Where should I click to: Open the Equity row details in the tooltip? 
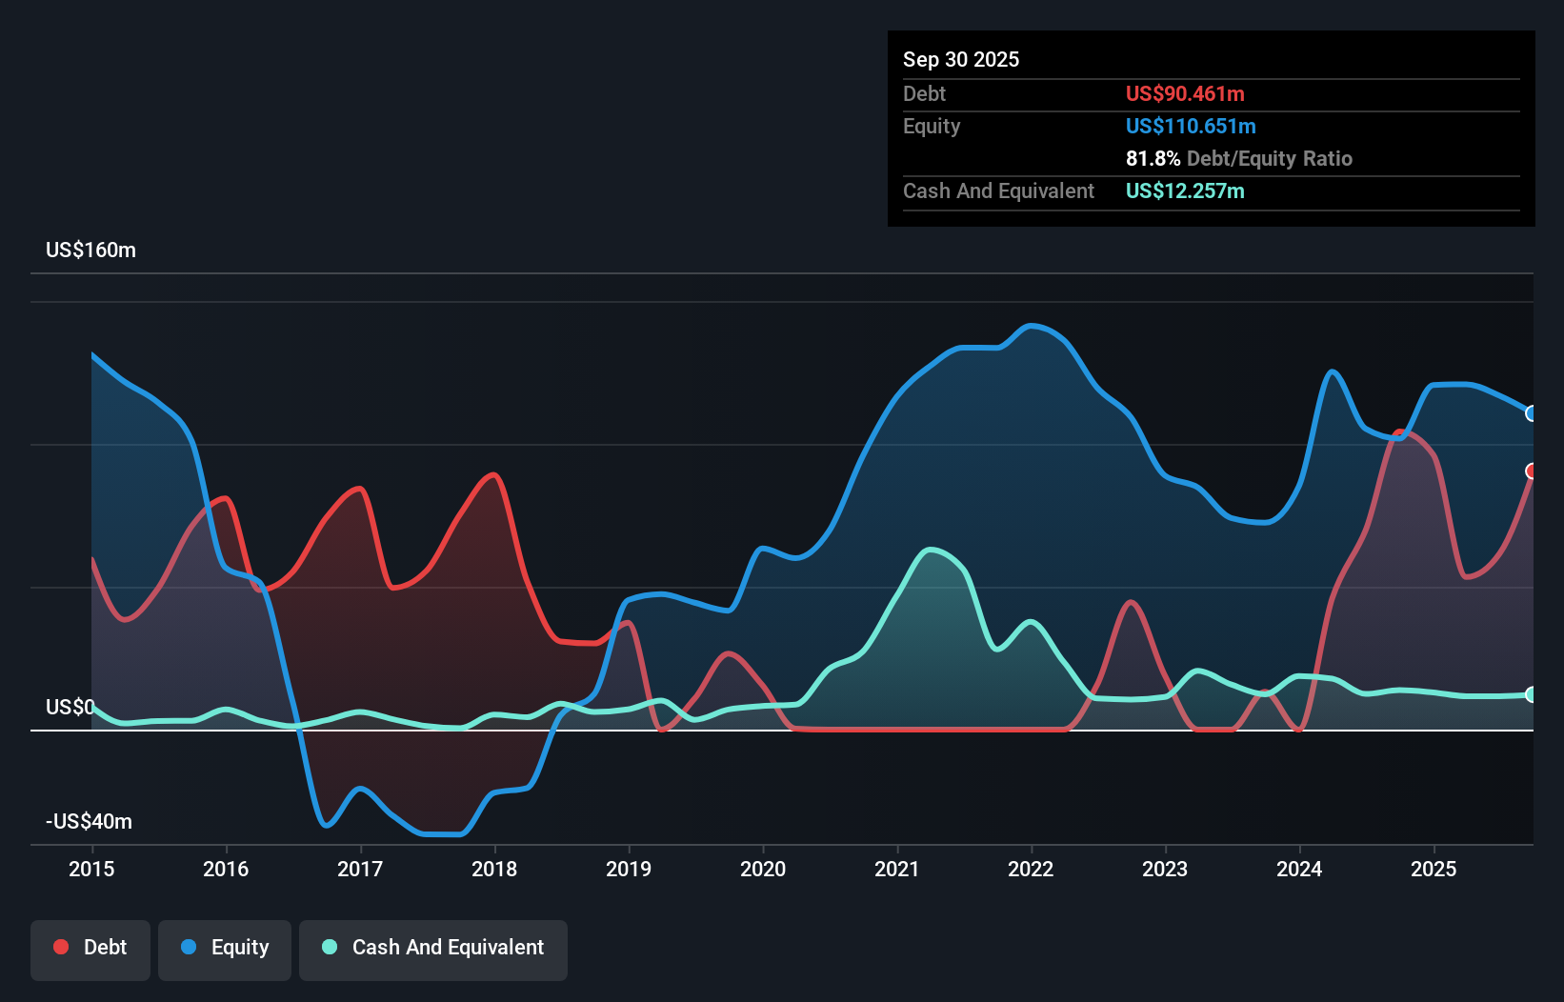[x=932, y=126]
